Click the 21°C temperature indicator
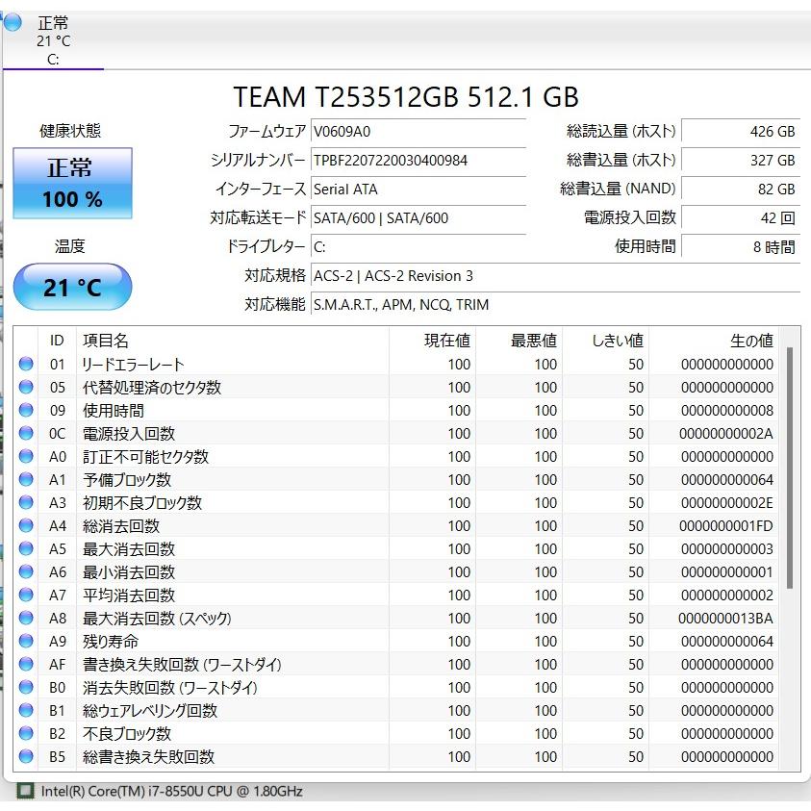 [x=72, y=287]
